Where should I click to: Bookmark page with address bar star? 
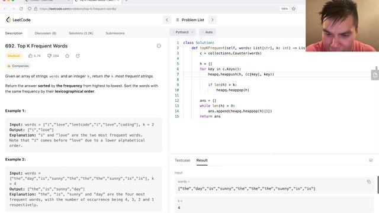coord(294,9)
